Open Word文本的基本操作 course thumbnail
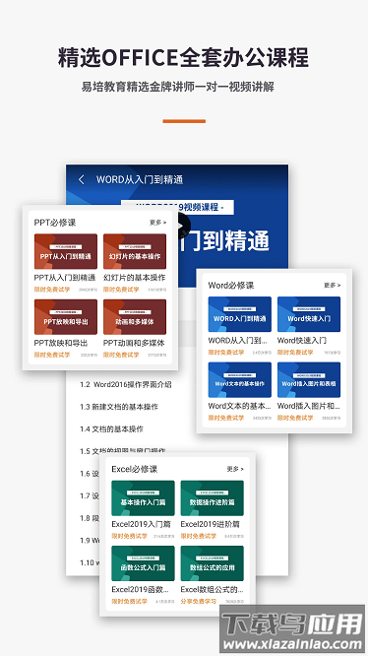368x656 pixels. [x=240, y=379]
